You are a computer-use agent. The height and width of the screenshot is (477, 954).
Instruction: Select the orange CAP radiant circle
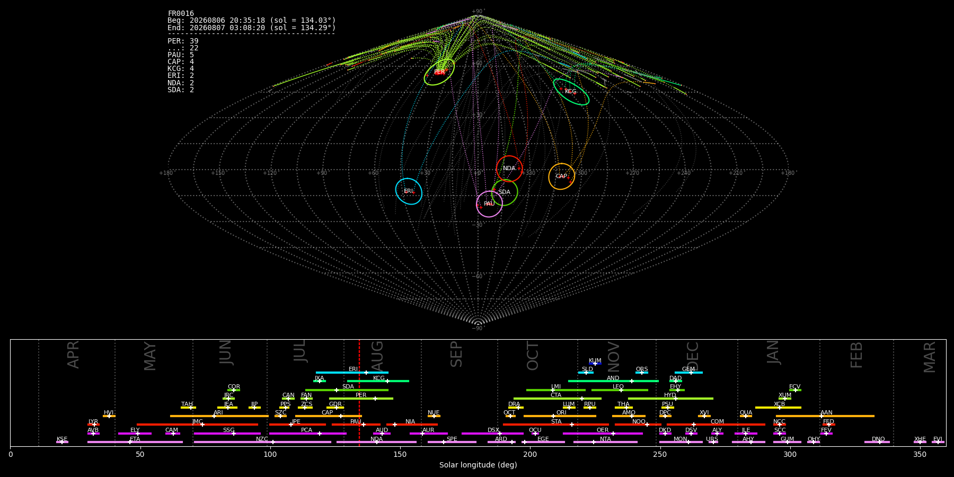(x=561, y=176)
